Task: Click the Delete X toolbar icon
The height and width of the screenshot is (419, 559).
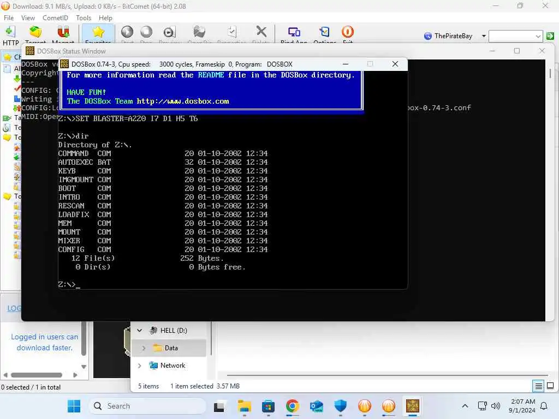Action: click(x=261, y=31)
